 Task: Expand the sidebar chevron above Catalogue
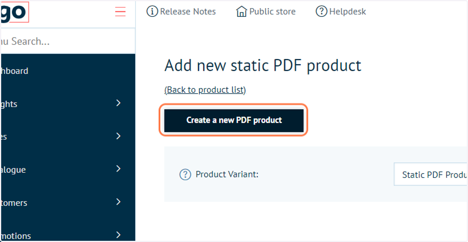(x=119, y=136)
